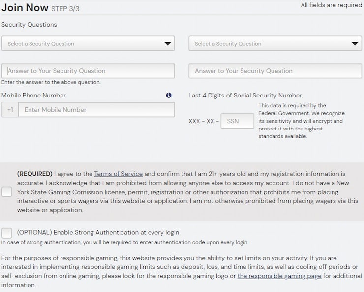Click the 'This data is required by the Federal Government' notice
This screenshot has width=364, height=292.
click(302, 121)
